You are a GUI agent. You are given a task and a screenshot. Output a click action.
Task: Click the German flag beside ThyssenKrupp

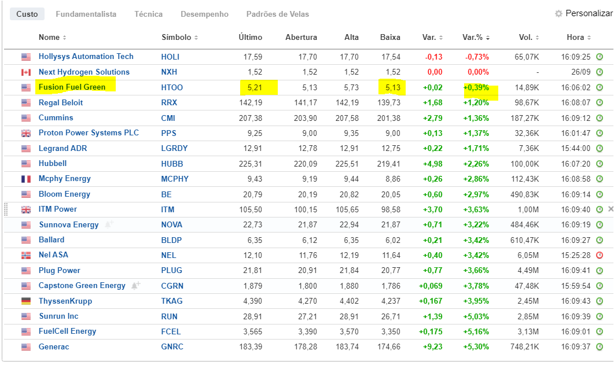(x=26, y=301)
